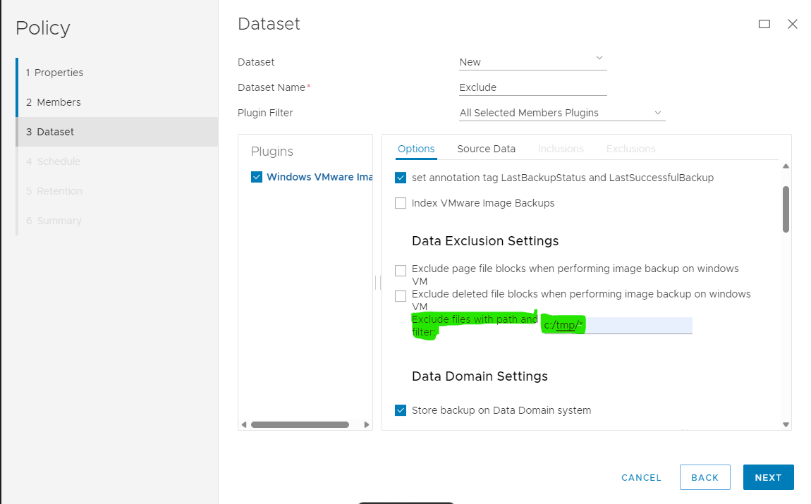811x504 pixels.
Task: Click the Back button
Action: (705, 477)
